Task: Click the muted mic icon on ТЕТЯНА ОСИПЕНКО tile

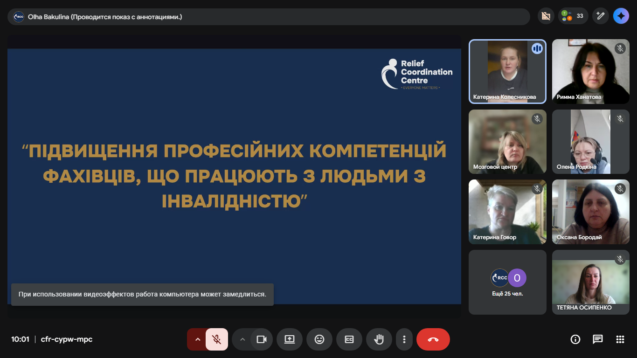Action: (620, 259)
